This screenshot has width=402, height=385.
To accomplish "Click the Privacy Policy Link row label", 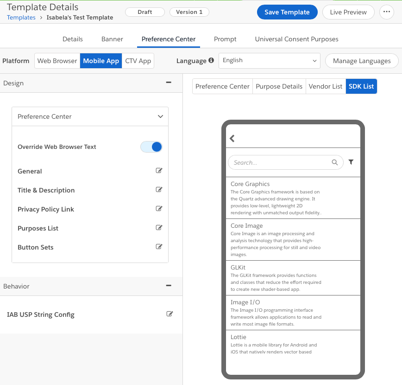I will [46, 209].
